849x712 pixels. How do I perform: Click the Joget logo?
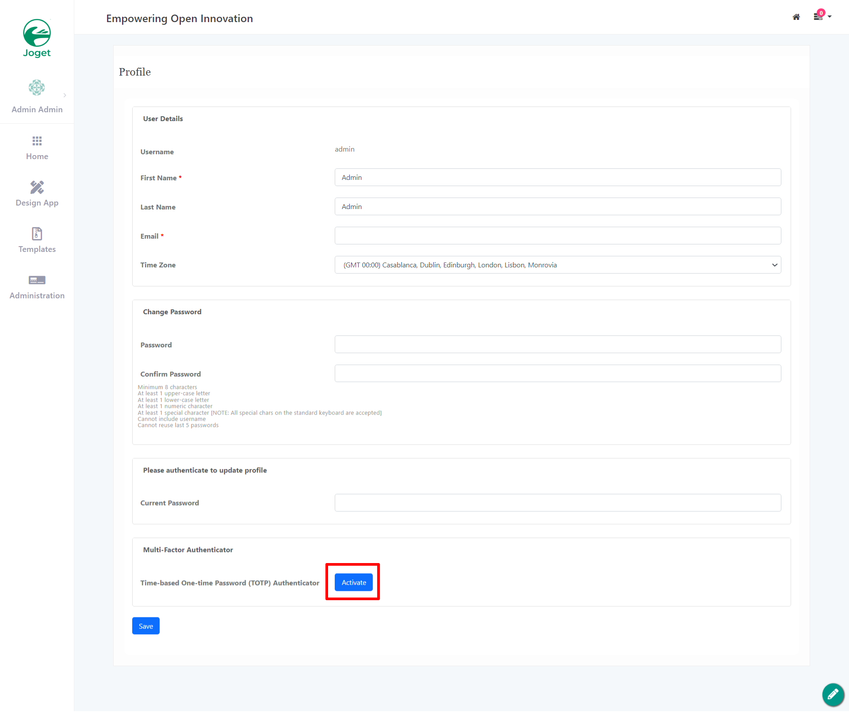pyautogui.click(x=37, y=38)
